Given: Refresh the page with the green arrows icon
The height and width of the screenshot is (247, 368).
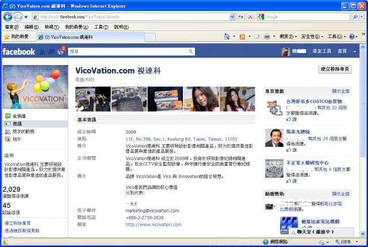Looking at the screenshot, I should [x=241, y=17].
